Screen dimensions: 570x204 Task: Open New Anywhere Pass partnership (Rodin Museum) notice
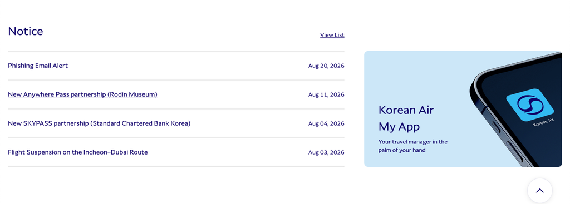click(82, 94)
